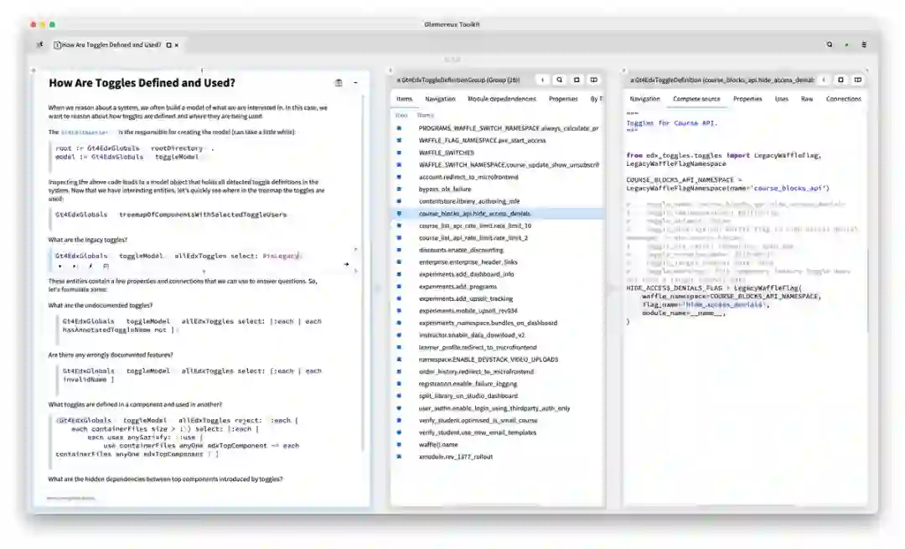Switch to the Items tab
The height and width of the screenshot is (549, 905).
click(404, 99)
